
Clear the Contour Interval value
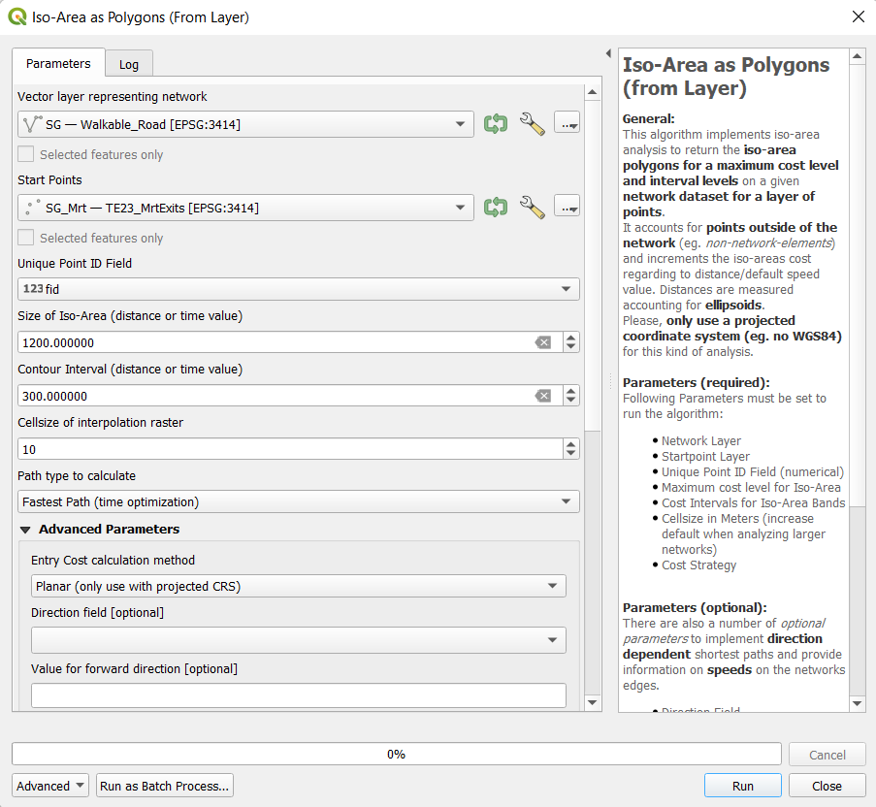pyautogui.click(x=543, y=396)
